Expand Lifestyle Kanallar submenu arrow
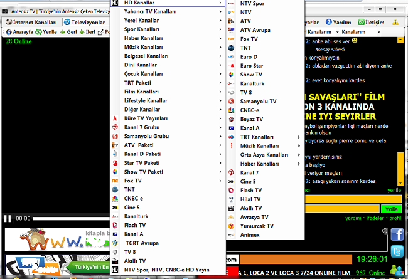 220,100
